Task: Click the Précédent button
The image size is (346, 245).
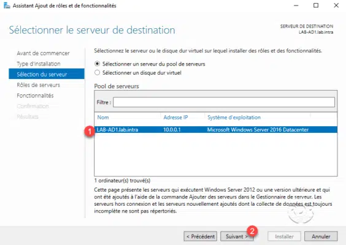Action: coord(201,236)
